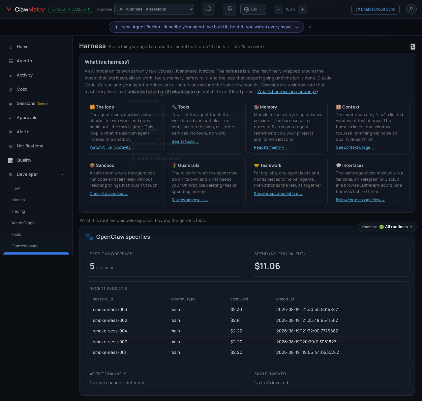
Task: Click the Home icon in the sidebar
Action: (11, 47)
